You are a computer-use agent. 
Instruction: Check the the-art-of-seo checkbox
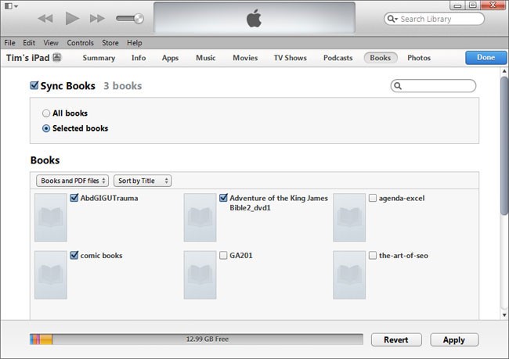coord(373,255)
